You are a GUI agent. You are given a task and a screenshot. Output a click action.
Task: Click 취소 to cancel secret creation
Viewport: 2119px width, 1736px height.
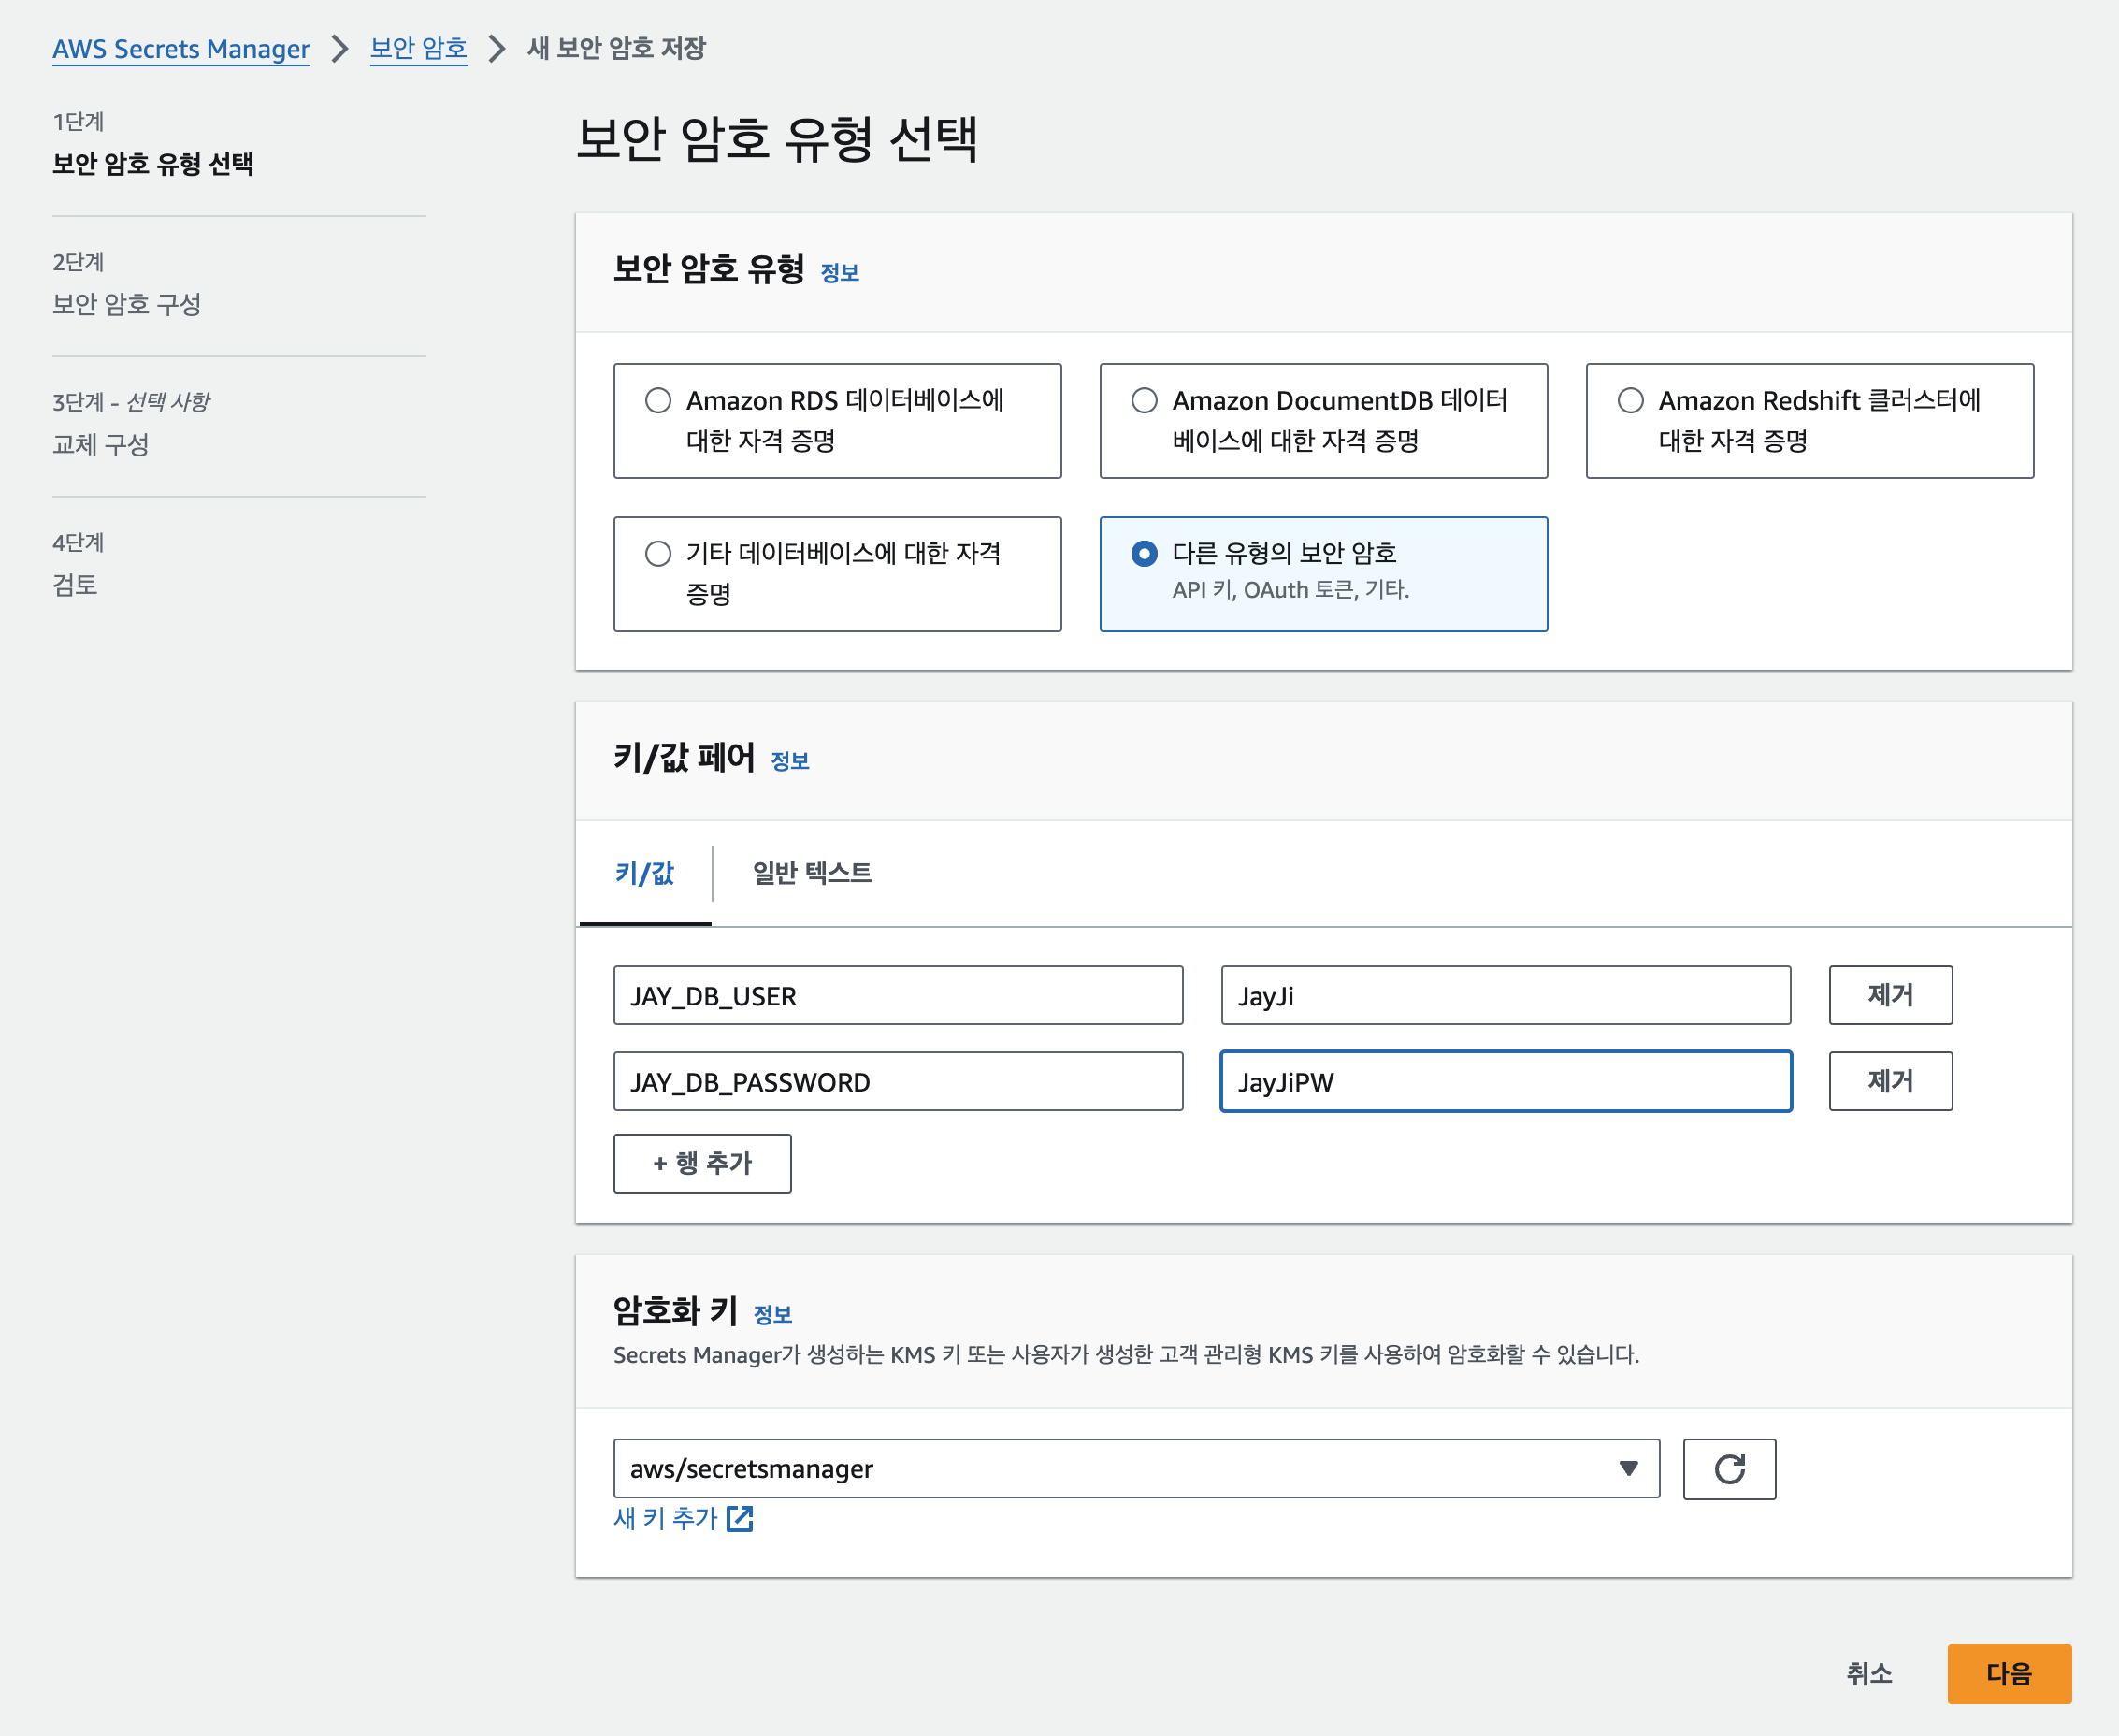pos(1868,1673)
